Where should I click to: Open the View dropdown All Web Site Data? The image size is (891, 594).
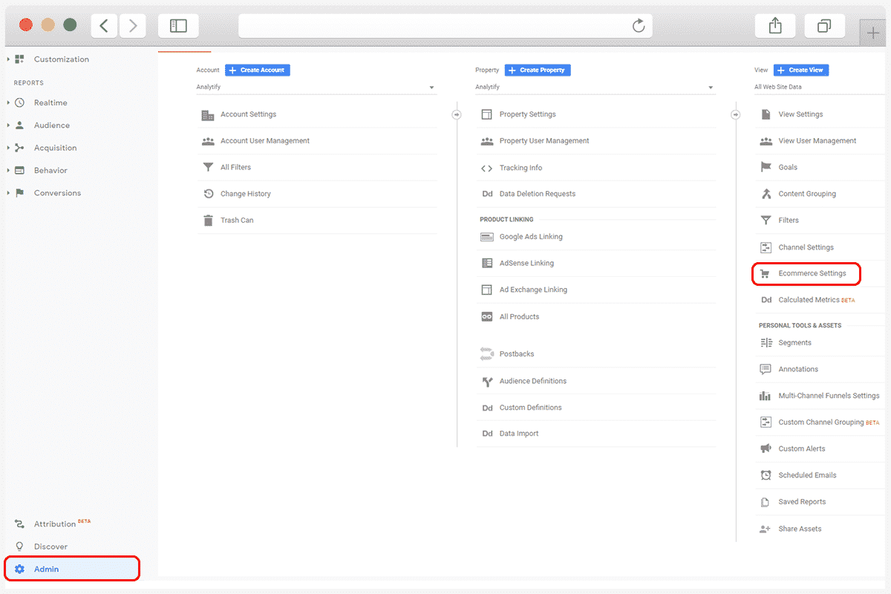coord(820,88)
